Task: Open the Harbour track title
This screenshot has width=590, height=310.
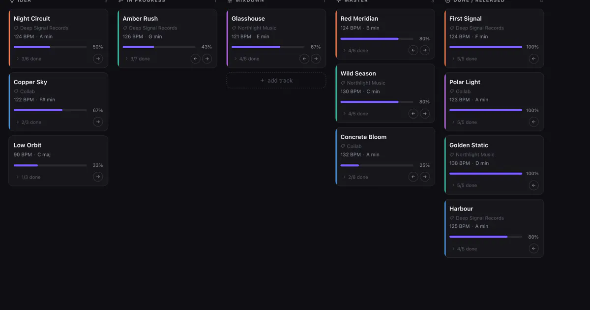Action: point(461,209)
